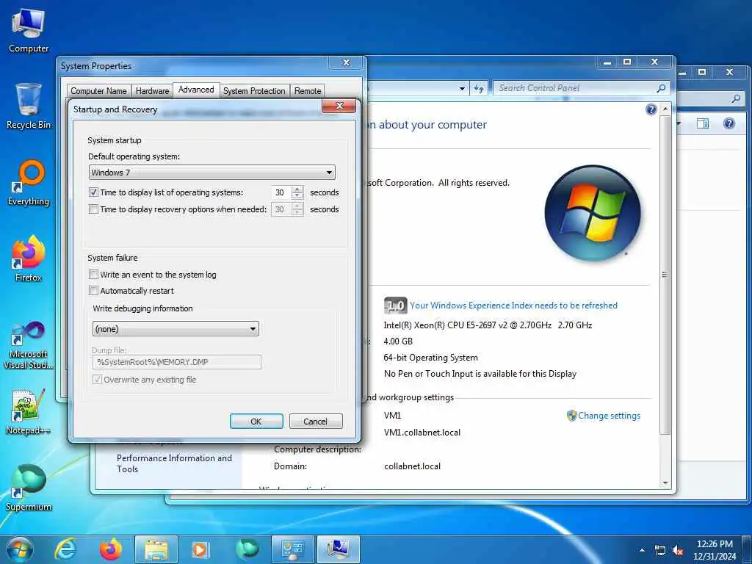Click the Change settings link
Screen dimensions: 752x564
[x=609, y=416]
